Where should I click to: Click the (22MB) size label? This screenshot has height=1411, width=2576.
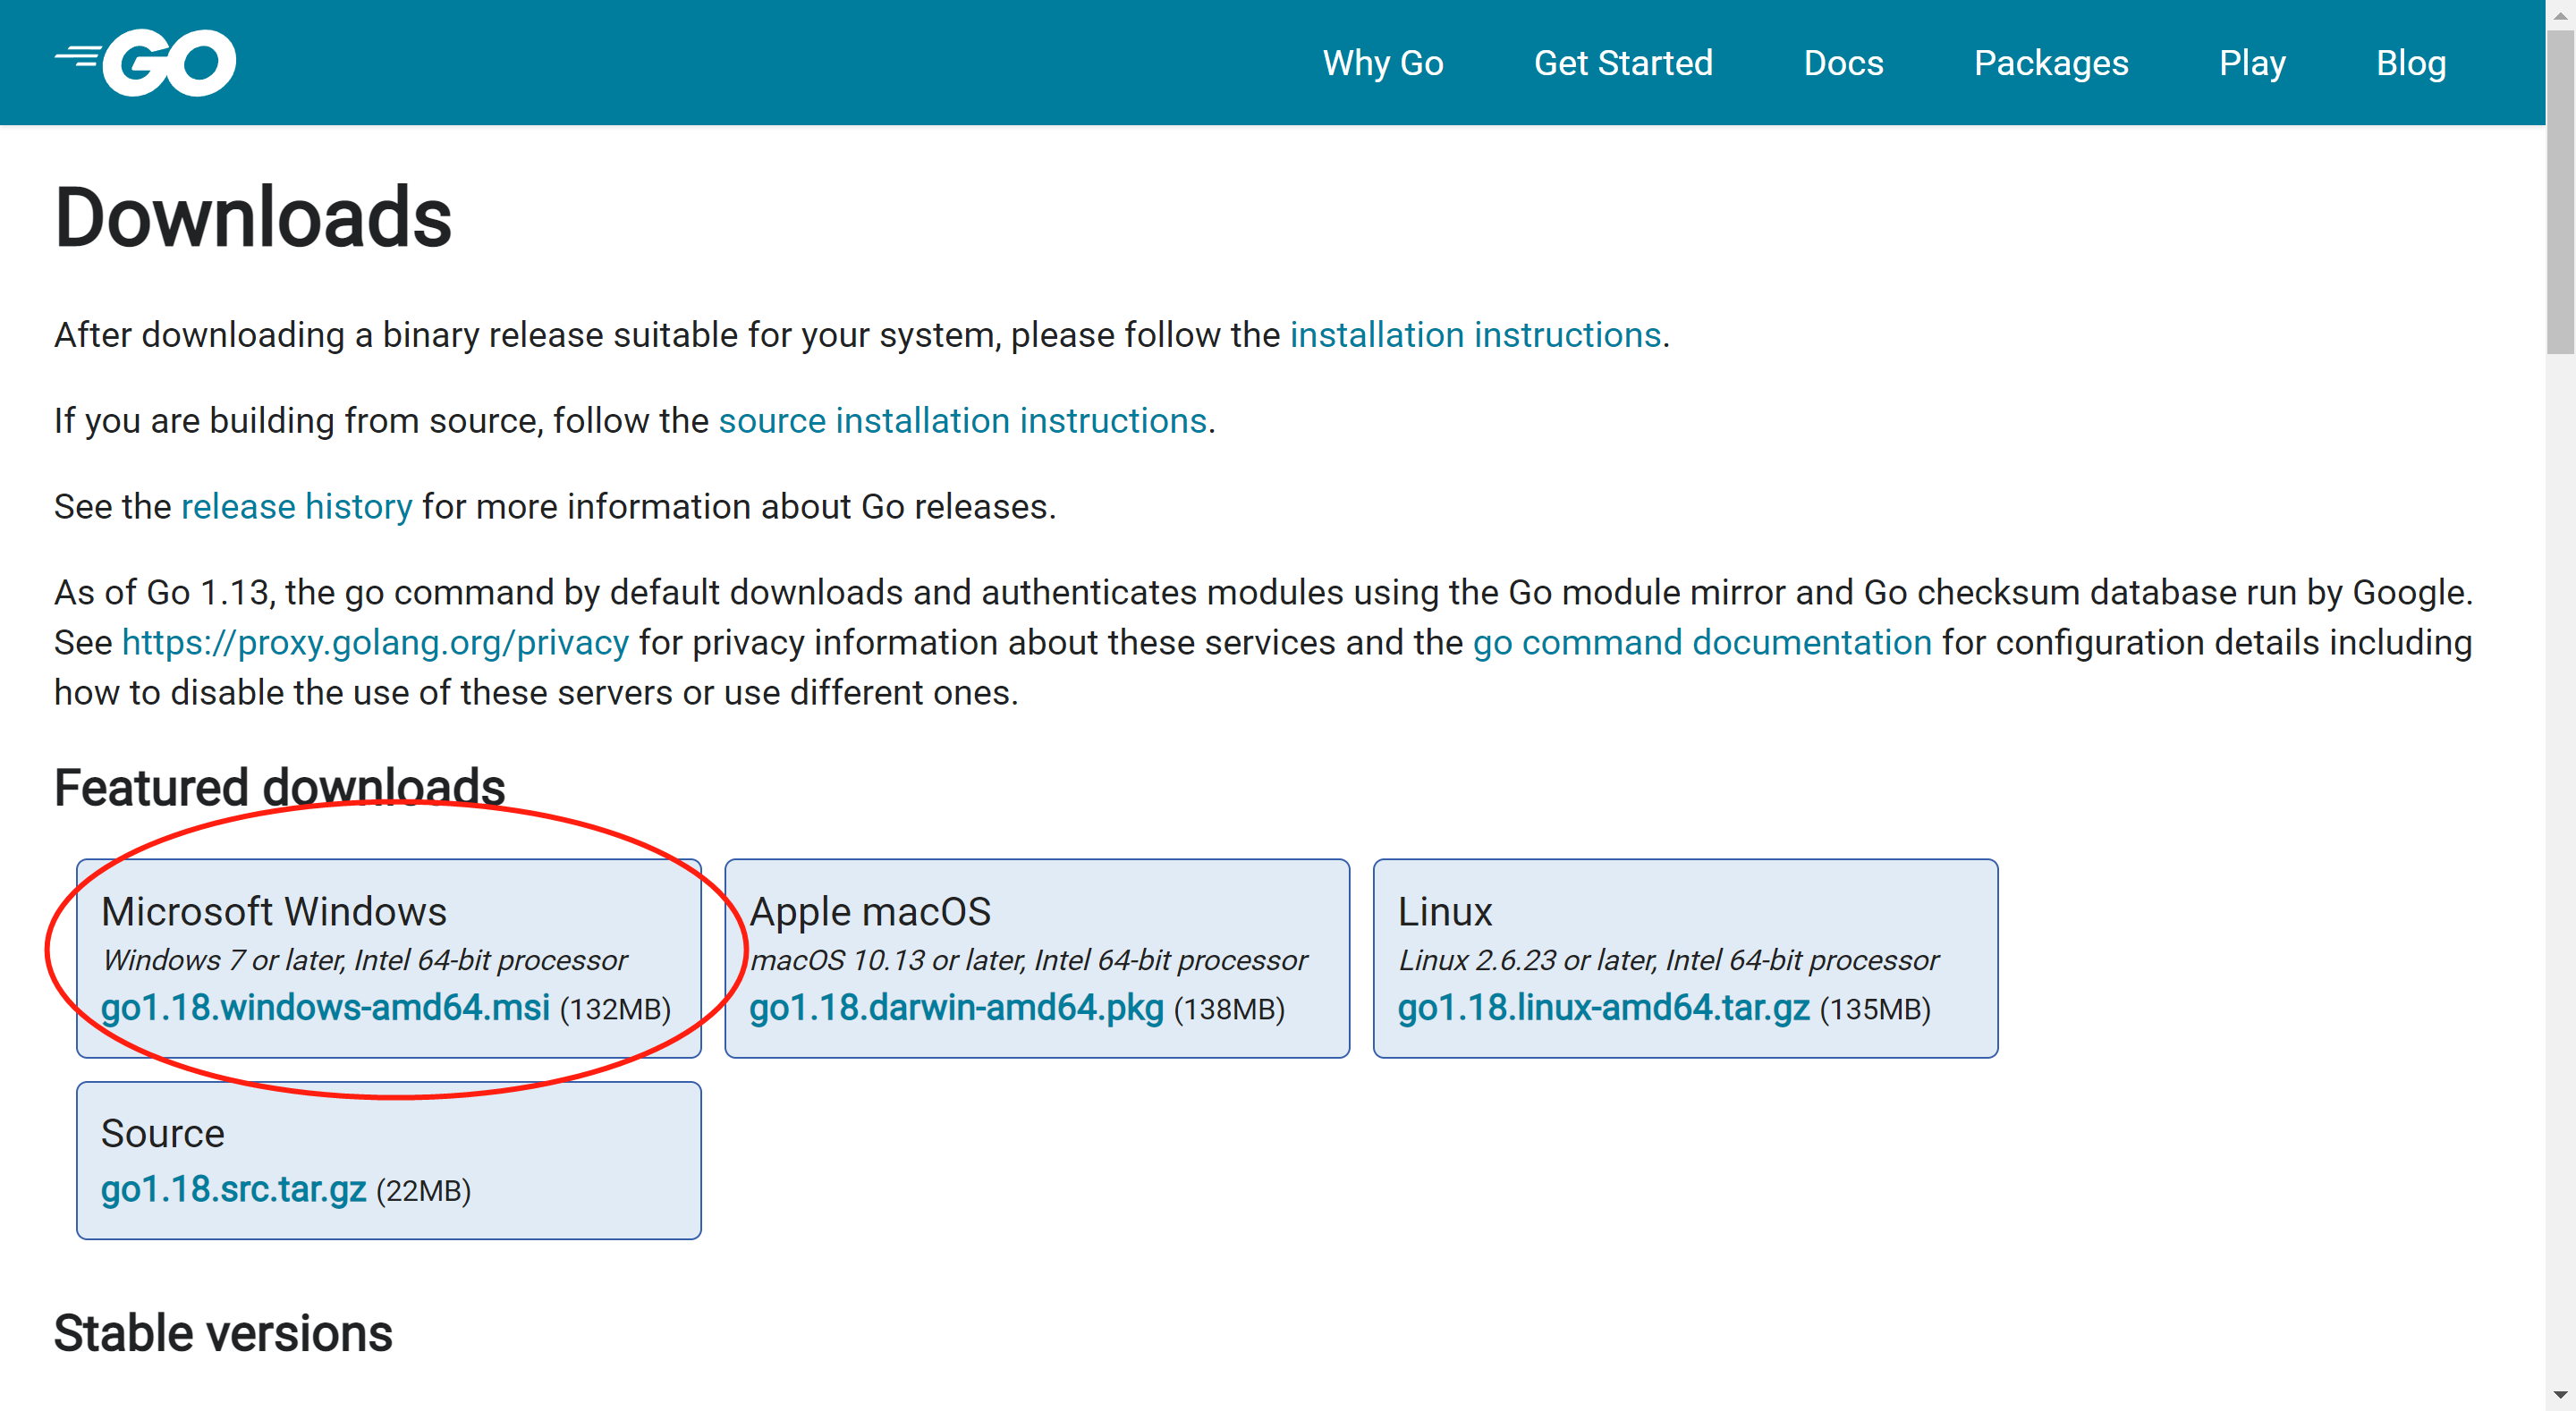pyautogui.click(x=423, y=1192)
